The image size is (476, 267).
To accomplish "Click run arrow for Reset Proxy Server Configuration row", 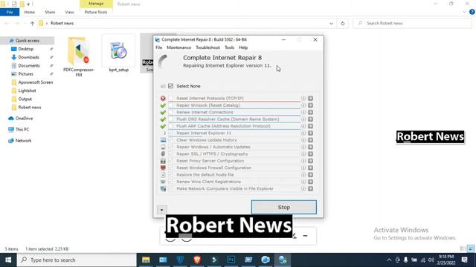I will (310, 161).
